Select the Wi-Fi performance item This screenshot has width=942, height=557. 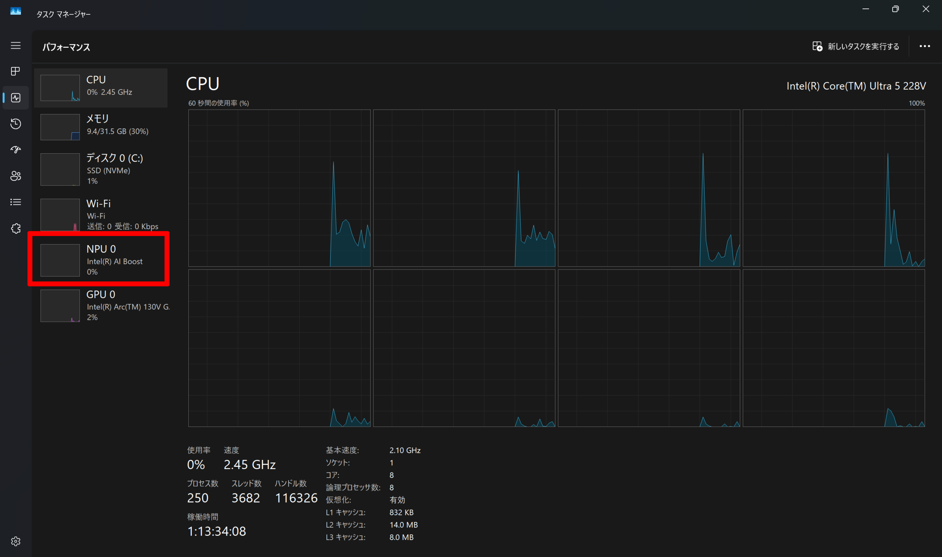coord(101,214)
